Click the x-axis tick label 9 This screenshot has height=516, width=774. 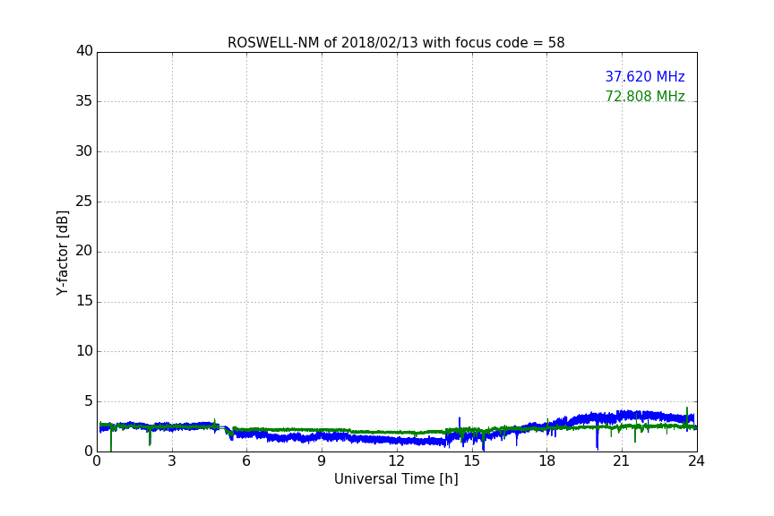[x=322, y=461]
